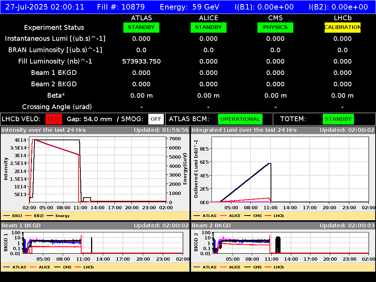Click the ATLAS BCM OPERATIONAL indicator
376x282 pixels.
coord(240,119)
